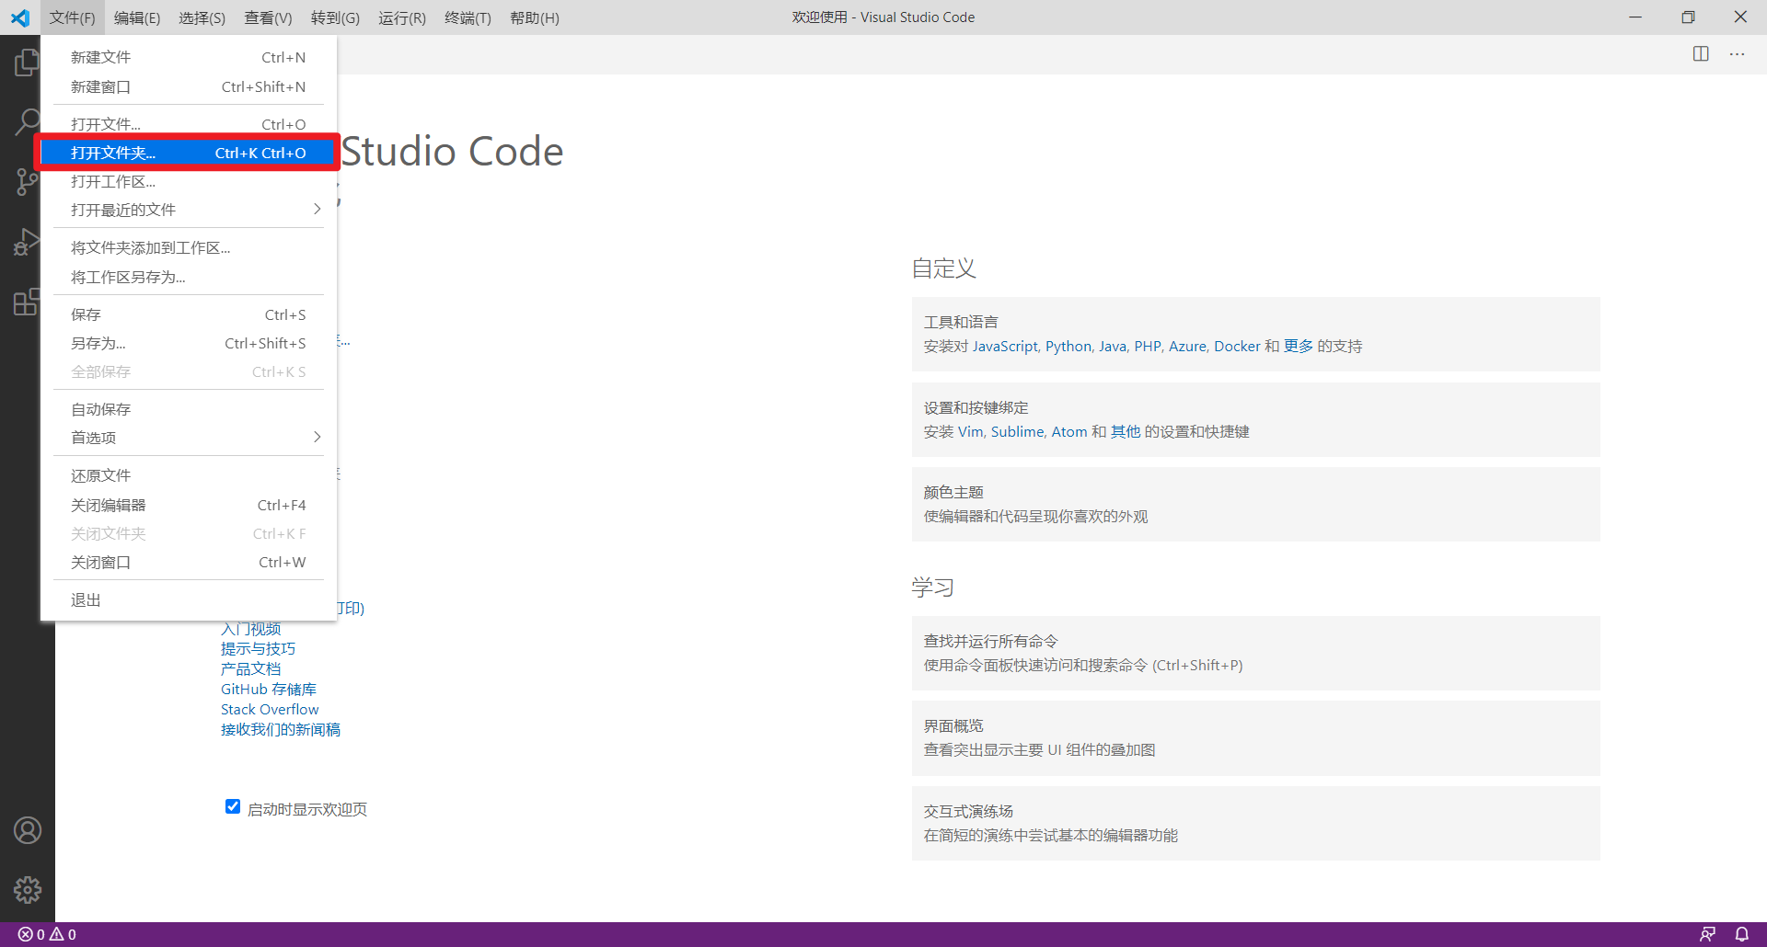Open the 编辑(E) menu

click(x=137, y=17)
